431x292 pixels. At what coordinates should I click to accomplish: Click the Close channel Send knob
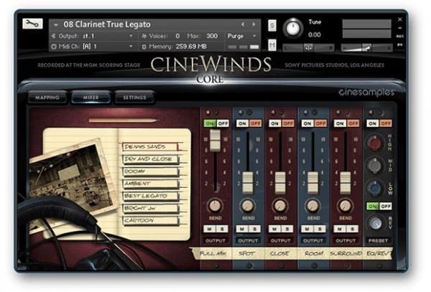(x=280, y=205)
